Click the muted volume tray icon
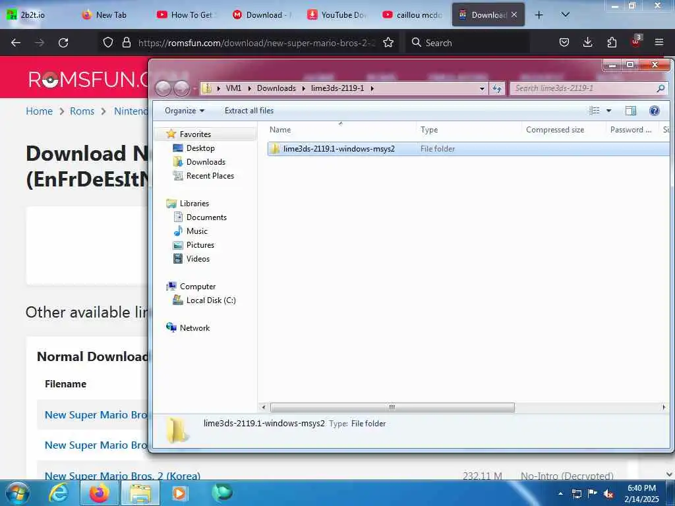Image resolution: width=675 pixels, height=506 pixels. pos(608,493)
